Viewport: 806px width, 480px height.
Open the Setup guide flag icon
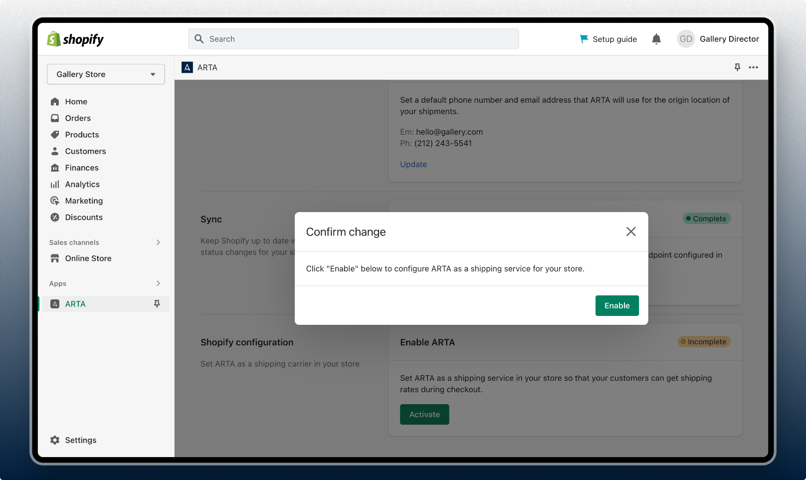click(x=583, y=38)
